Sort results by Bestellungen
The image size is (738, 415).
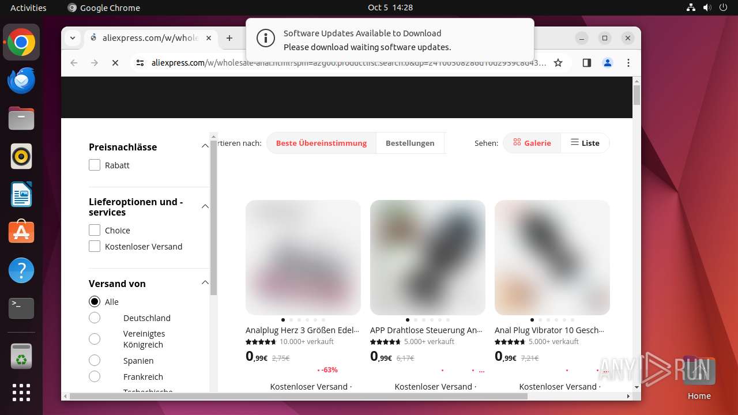pyautogui.click(x=410, y=143)
